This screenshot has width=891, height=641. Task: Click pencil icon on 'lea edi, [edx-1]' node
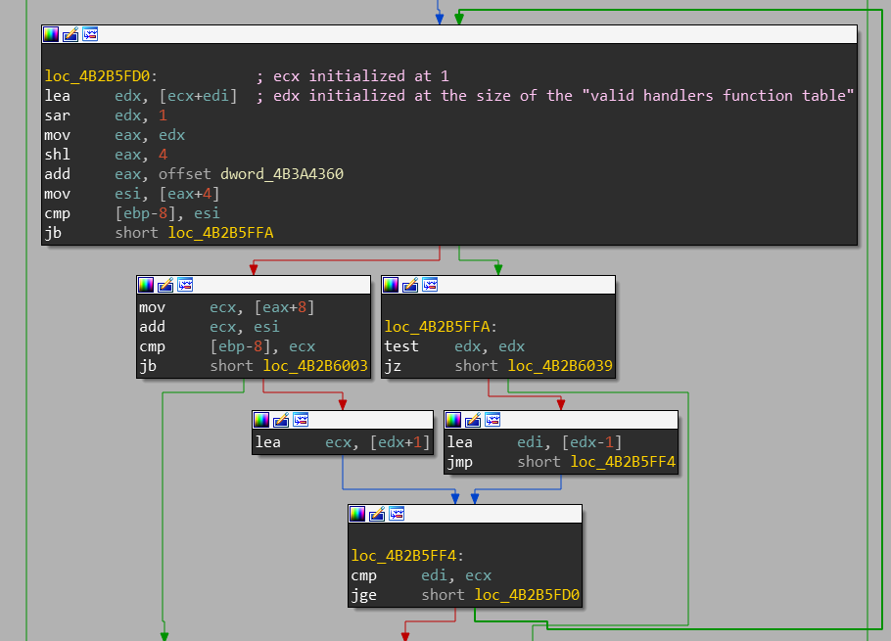[473, 420]
